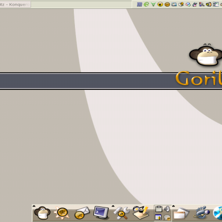This screenshot has width=222, height=222.
Task: Click the green swirl 'e' tray icon
Action: [x=147, y=4]
